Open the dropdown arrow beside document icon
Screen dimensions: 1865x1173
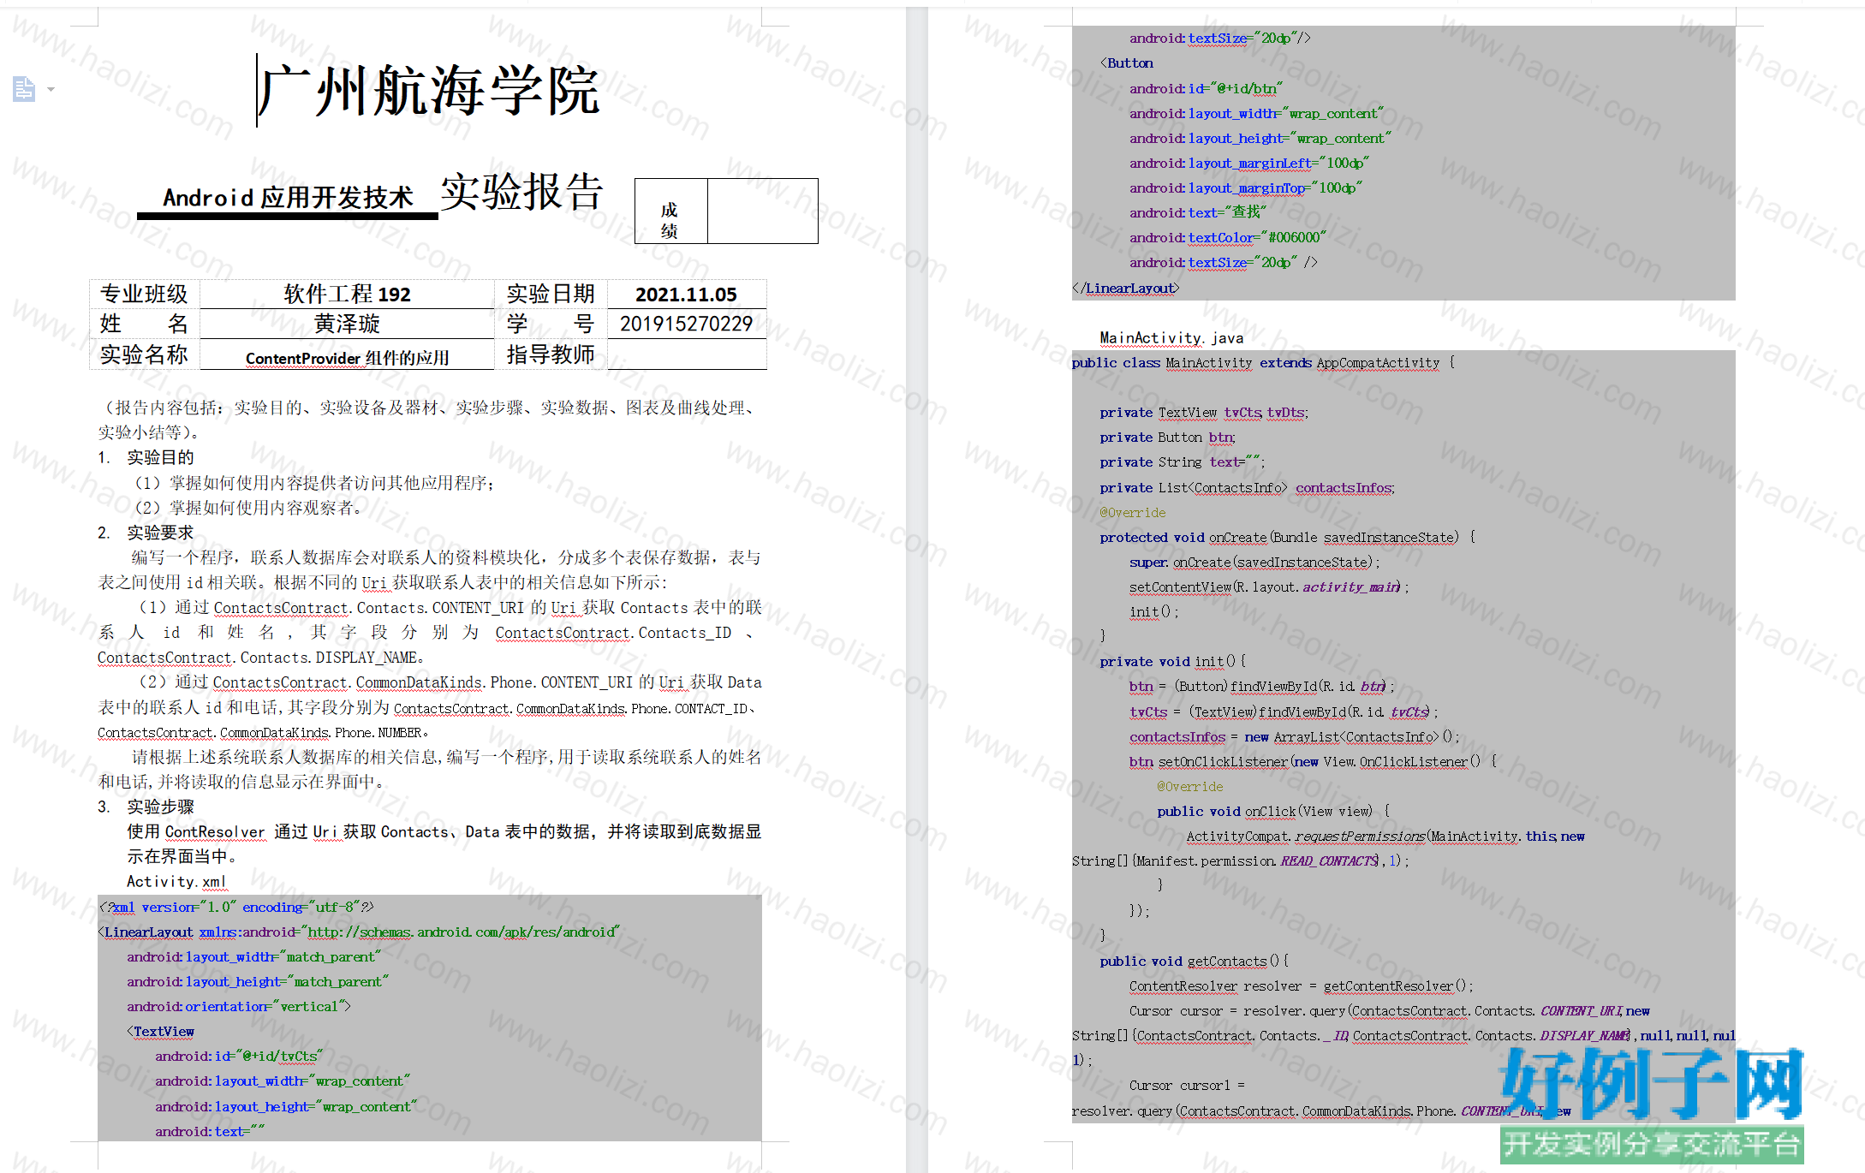tap(51, 89)
